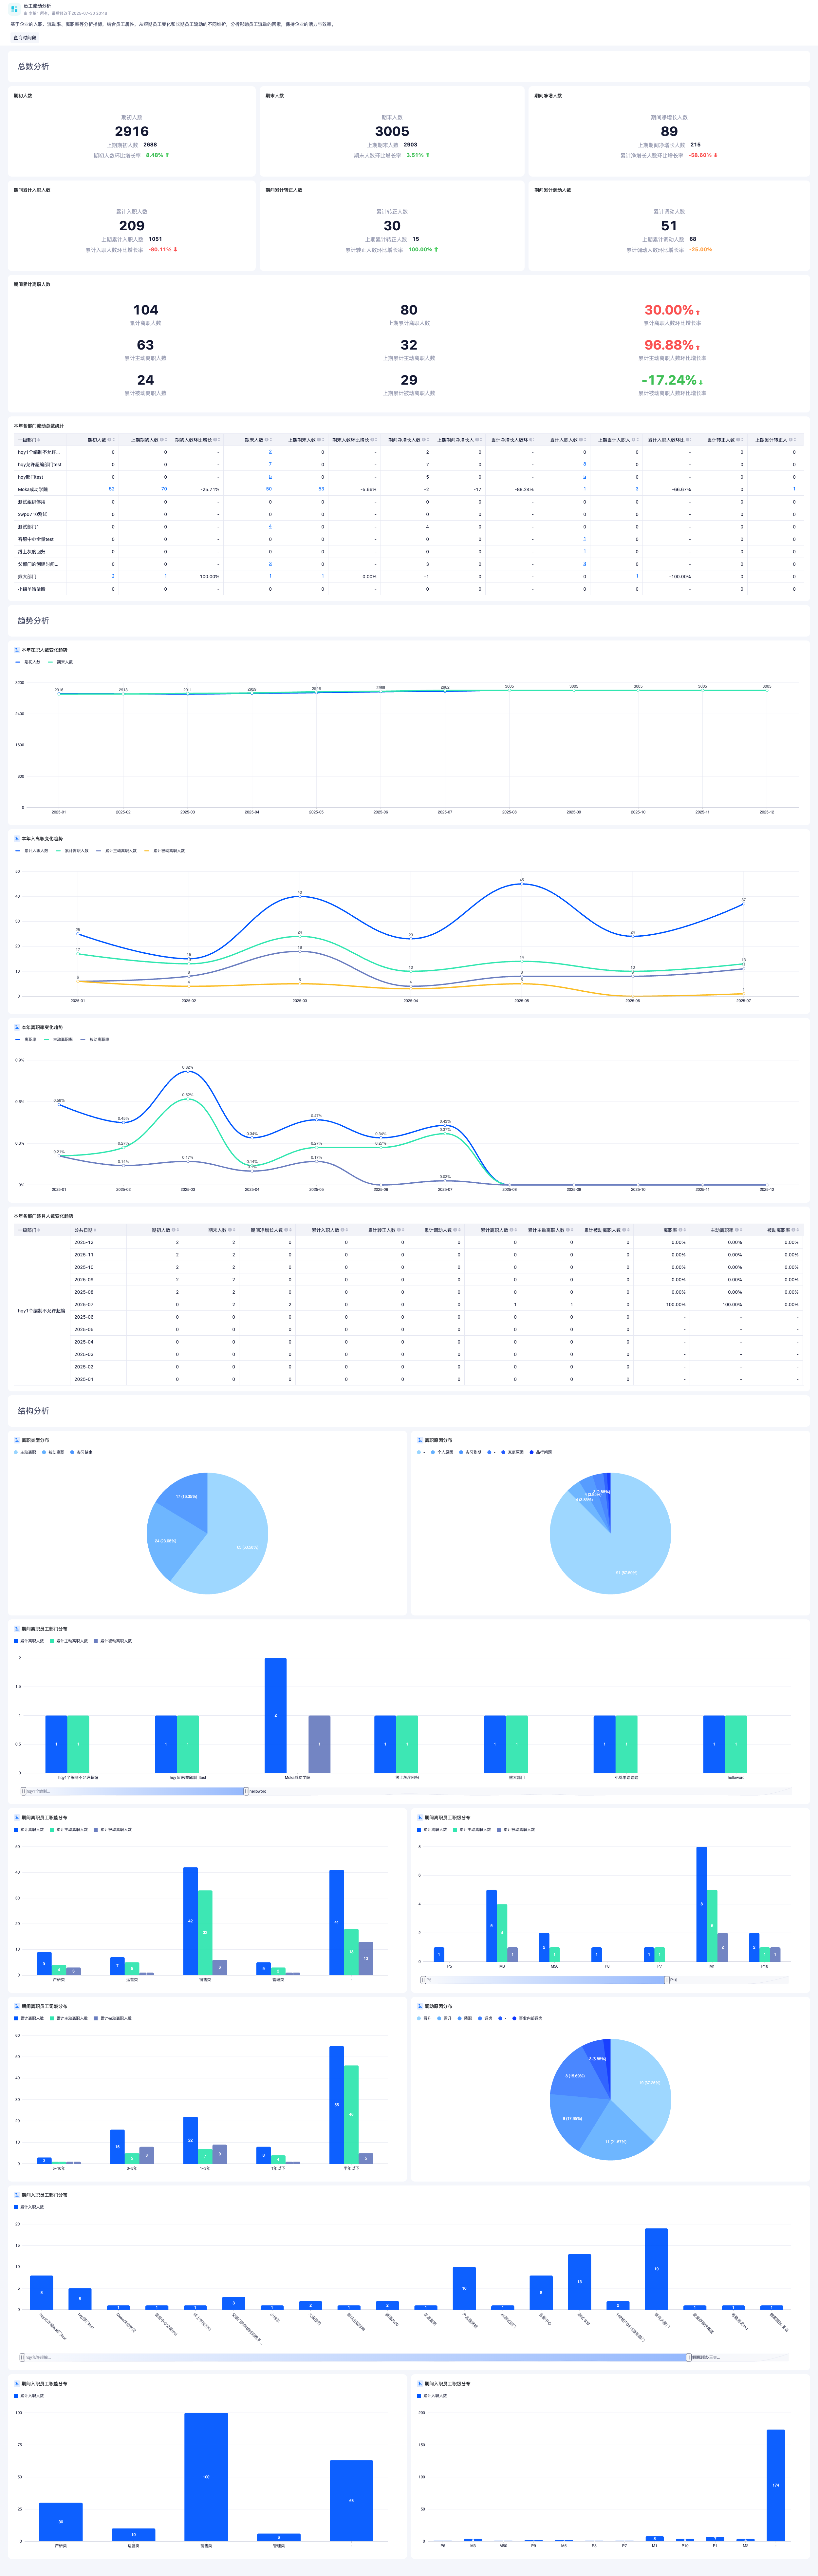Toggle 期末人数 legend in headcount trend chart

60,662
